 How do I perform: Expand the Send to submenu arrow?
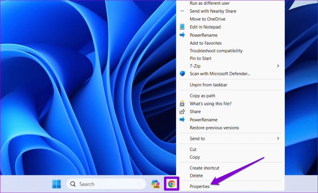click(278, 138)
